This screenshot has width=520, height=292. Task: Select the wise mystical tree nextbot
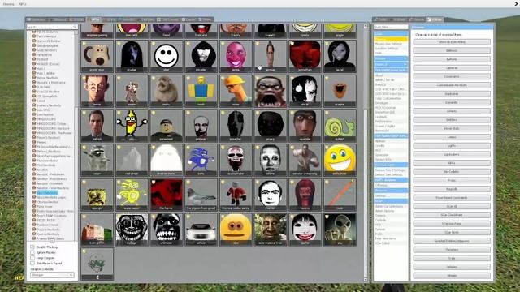coord(271,230)
